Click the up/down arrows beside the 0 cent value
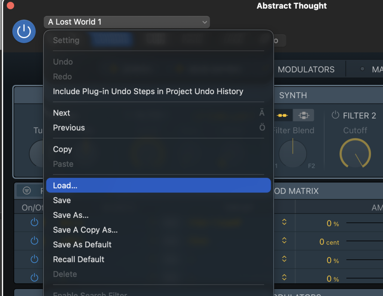383x296 pixels. coord(284,241)
